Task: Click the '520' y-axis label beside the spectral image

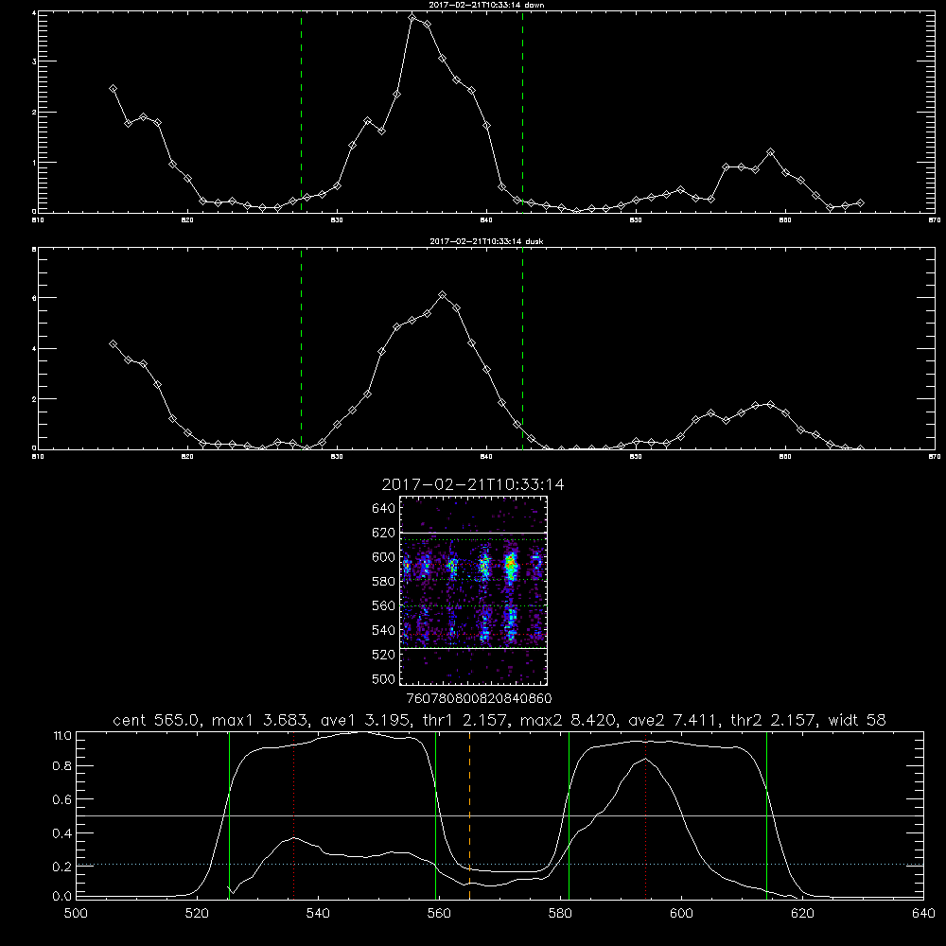Action: point(384,655)
